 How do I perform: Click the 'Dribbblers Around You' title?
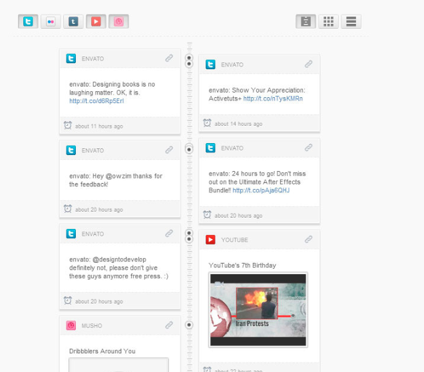click(x=103, y=351)
